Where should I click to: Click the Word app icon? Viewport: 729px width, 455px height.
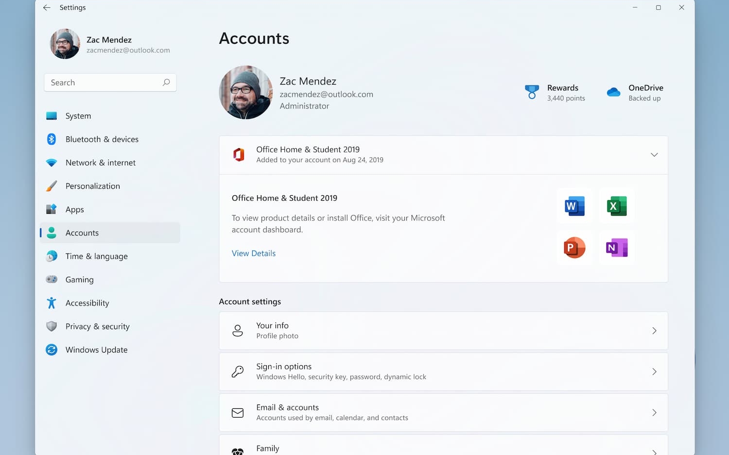pos(574,206)
